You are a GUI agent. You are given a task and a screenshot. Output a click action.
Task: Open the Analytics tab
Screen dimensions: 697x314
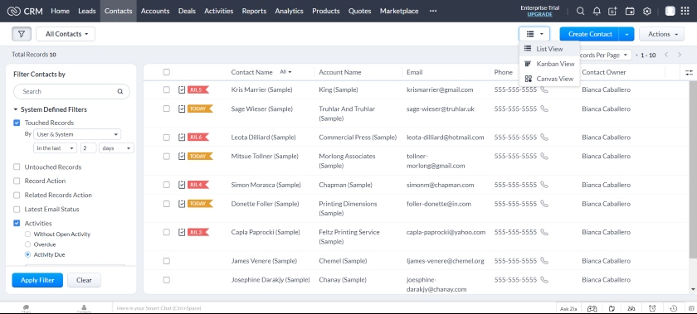289,11
